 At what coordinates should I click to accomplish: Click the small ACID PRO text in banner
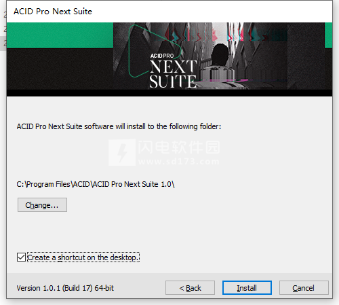[x=162, y=56]
